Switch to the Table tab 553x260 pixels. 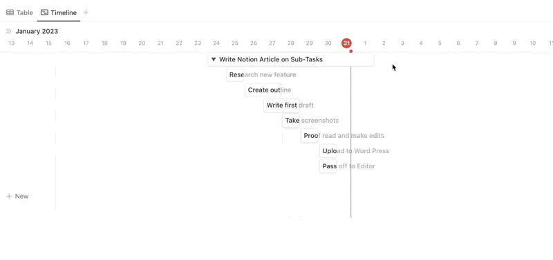(x=20, y=12)
